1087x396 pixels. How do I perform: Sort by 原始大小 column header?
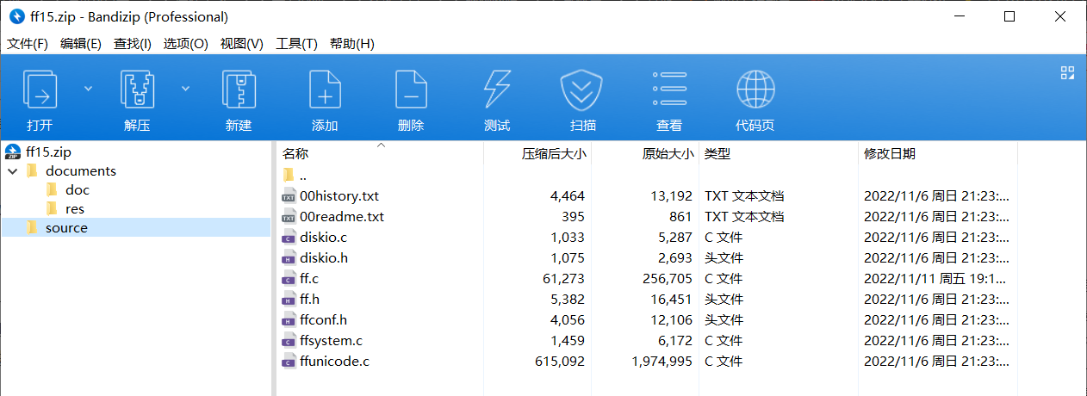(x=668, y=154)
